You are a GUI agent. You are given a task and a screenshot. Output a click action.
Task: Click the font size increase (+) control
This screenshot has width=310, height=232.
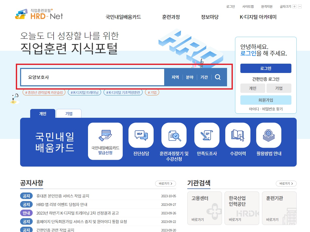click(x=295, y=6)
